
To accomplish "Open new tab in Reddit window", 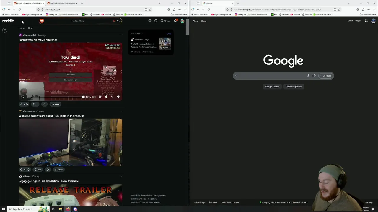I will [x=82, y=3].
